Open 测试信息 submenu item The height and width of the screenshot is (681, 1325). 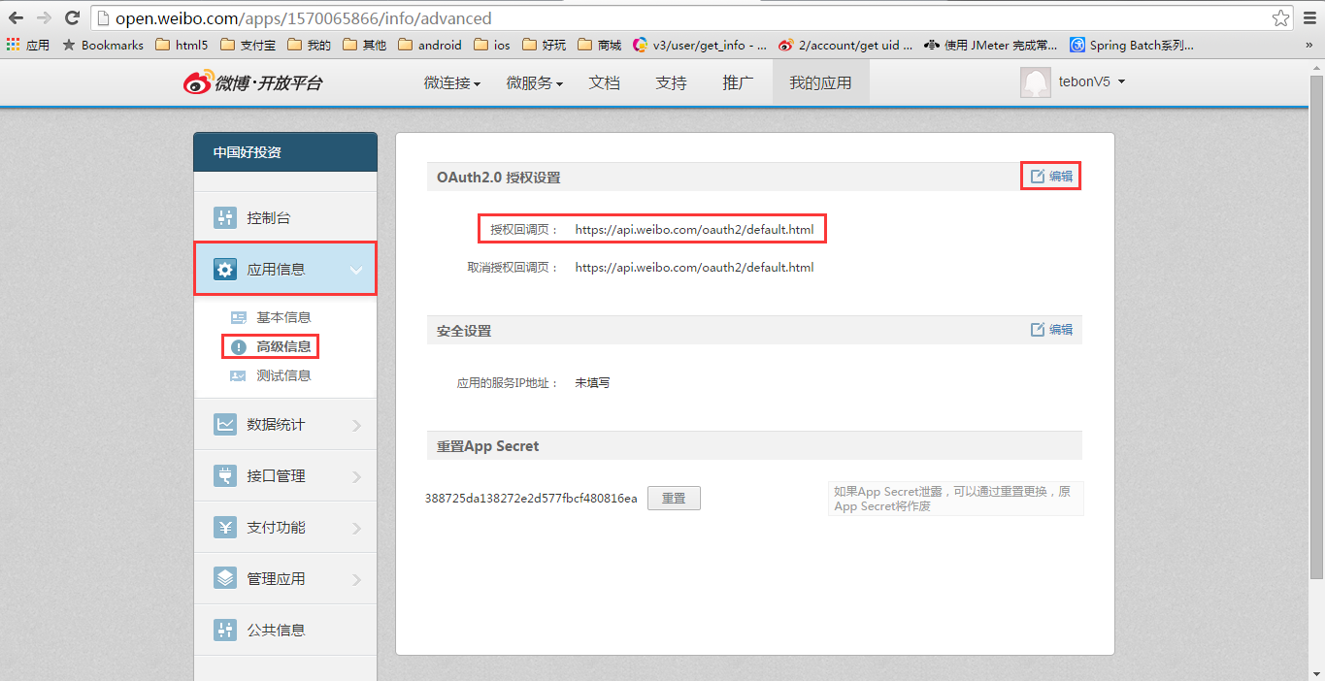coord(283,375)
